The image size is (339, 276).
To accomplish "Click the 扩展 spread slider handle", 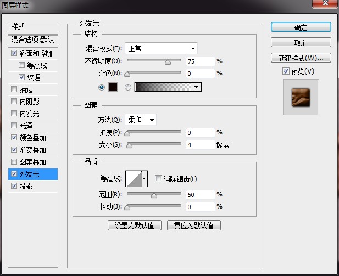I will [x=127, y=133].
